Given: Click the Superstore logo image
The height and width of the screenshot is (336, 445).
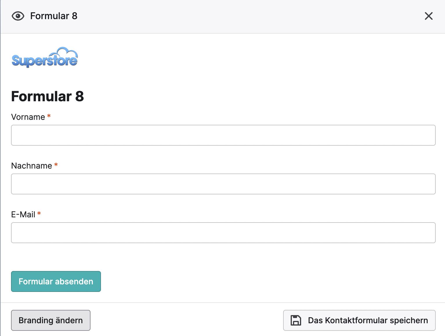Looking at the screenshot, I should click(x=45, y=57).
